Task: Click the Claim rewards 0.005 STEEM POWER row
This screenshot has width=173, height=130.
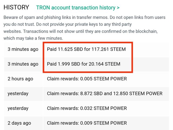Action: (x=87, y=79)
